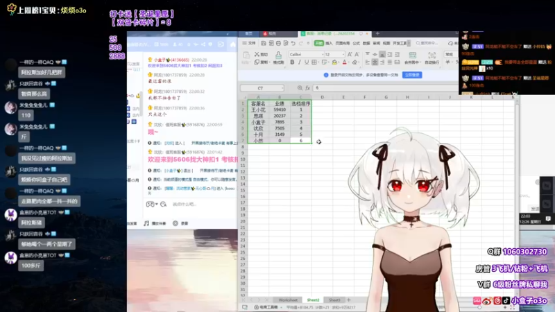Select column D header
Viewport: 555px width, 312px height.
(322, 97)
